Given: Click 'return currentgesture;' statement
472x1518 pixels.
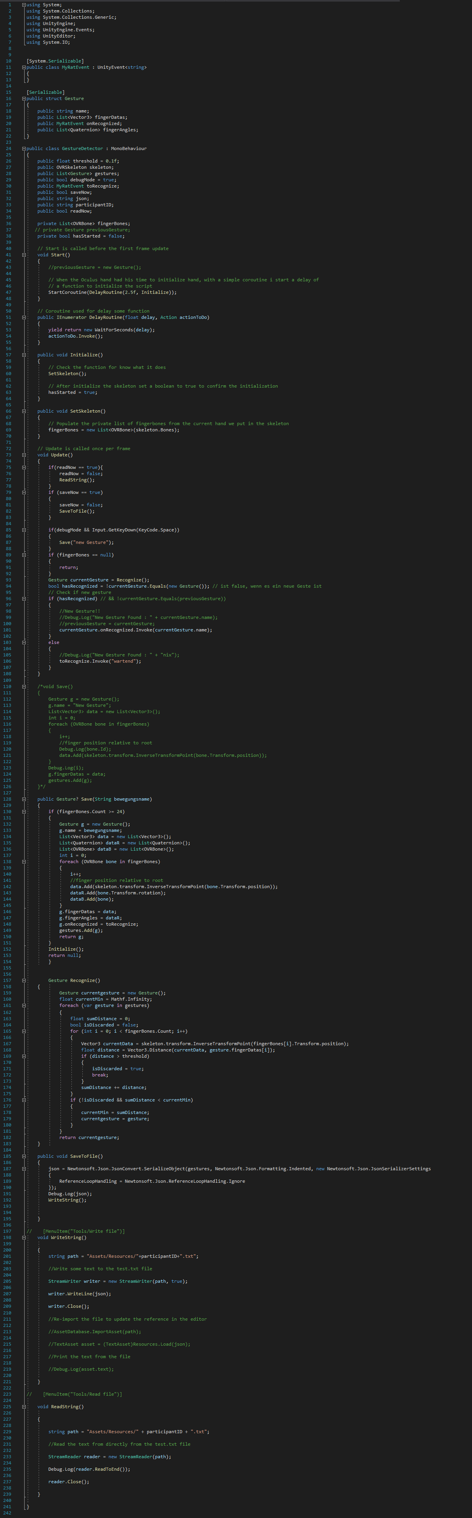Looking at the screenshot, I should [89, 1137].
